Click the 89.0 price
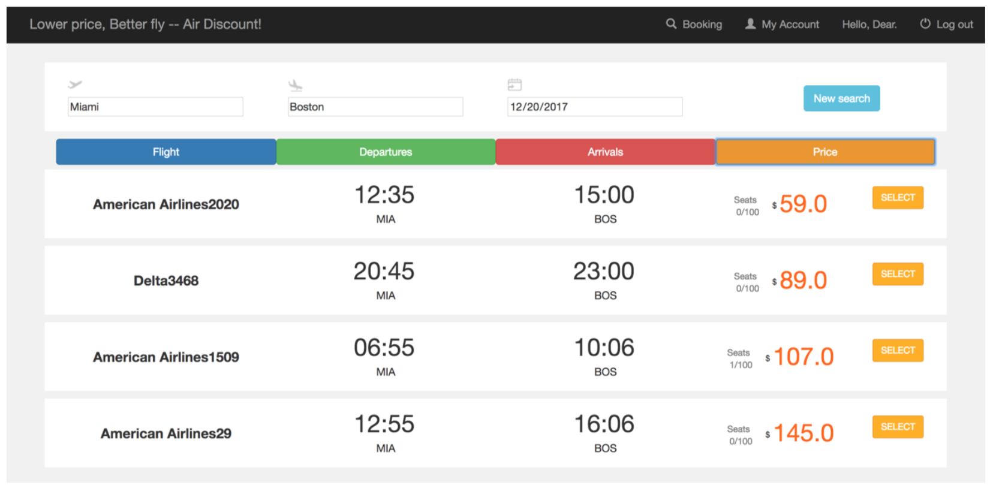This screenshot has height=488, width=993. 804,280
